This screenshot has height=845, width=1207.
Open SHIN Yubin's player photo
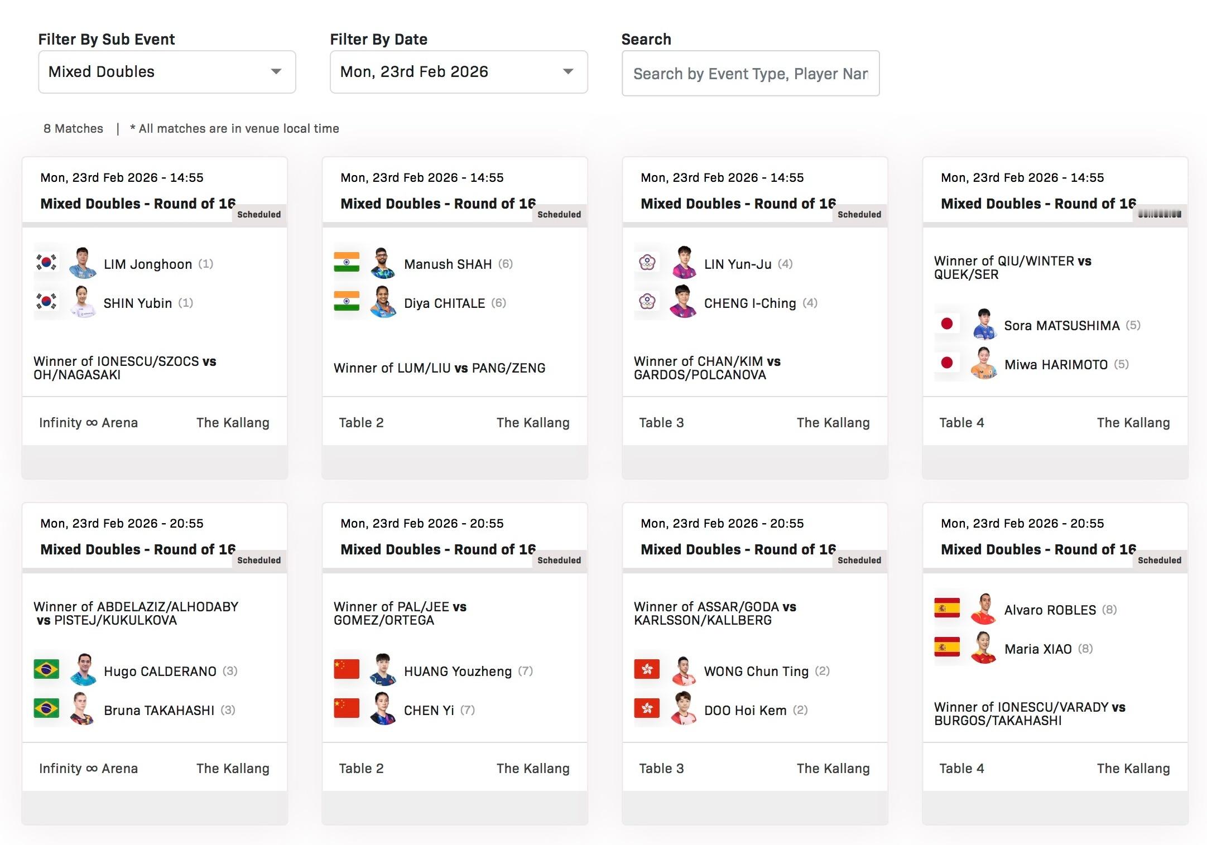83,302
